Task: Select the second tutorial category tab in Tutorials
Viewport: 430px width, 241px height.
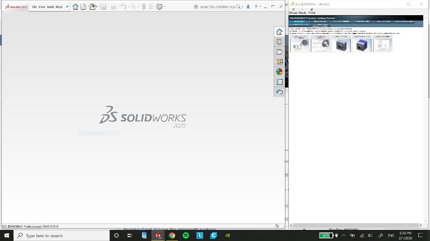Action: pos(320,21)
